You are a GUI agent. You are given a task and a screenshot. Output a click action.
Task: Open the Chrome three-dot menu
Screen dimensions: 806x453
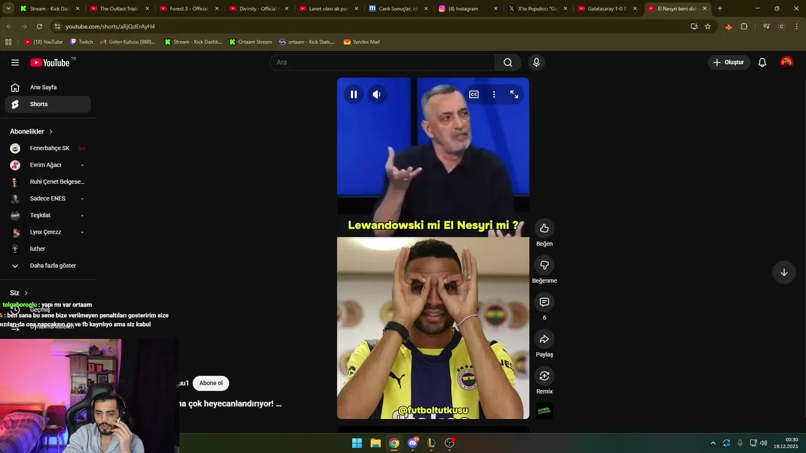(797, 26)
